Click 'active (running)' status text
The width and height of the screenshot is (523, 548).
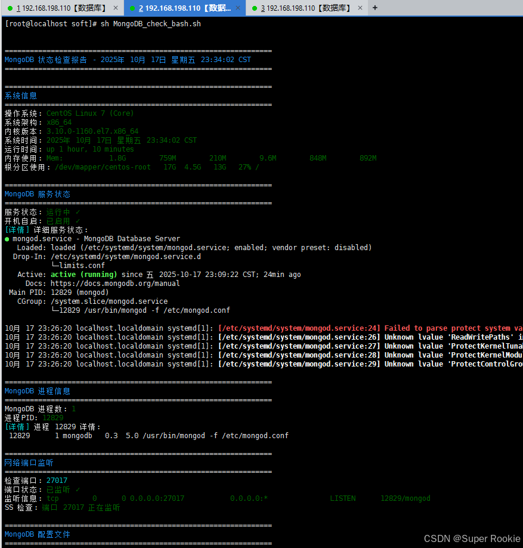pos(84,275)
